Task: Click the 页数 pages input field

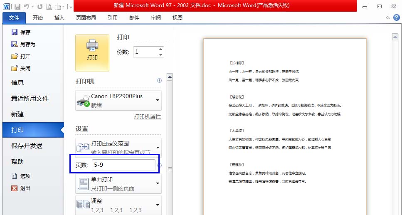Action: pos(123,165)
